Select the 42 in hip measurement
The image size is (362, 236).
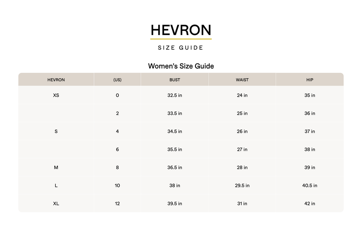(310, 204)
